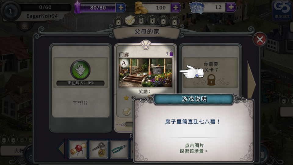This screenshot has width=293, height=165.
Task: Select the green pliers item
Action: tap(119, 149)
